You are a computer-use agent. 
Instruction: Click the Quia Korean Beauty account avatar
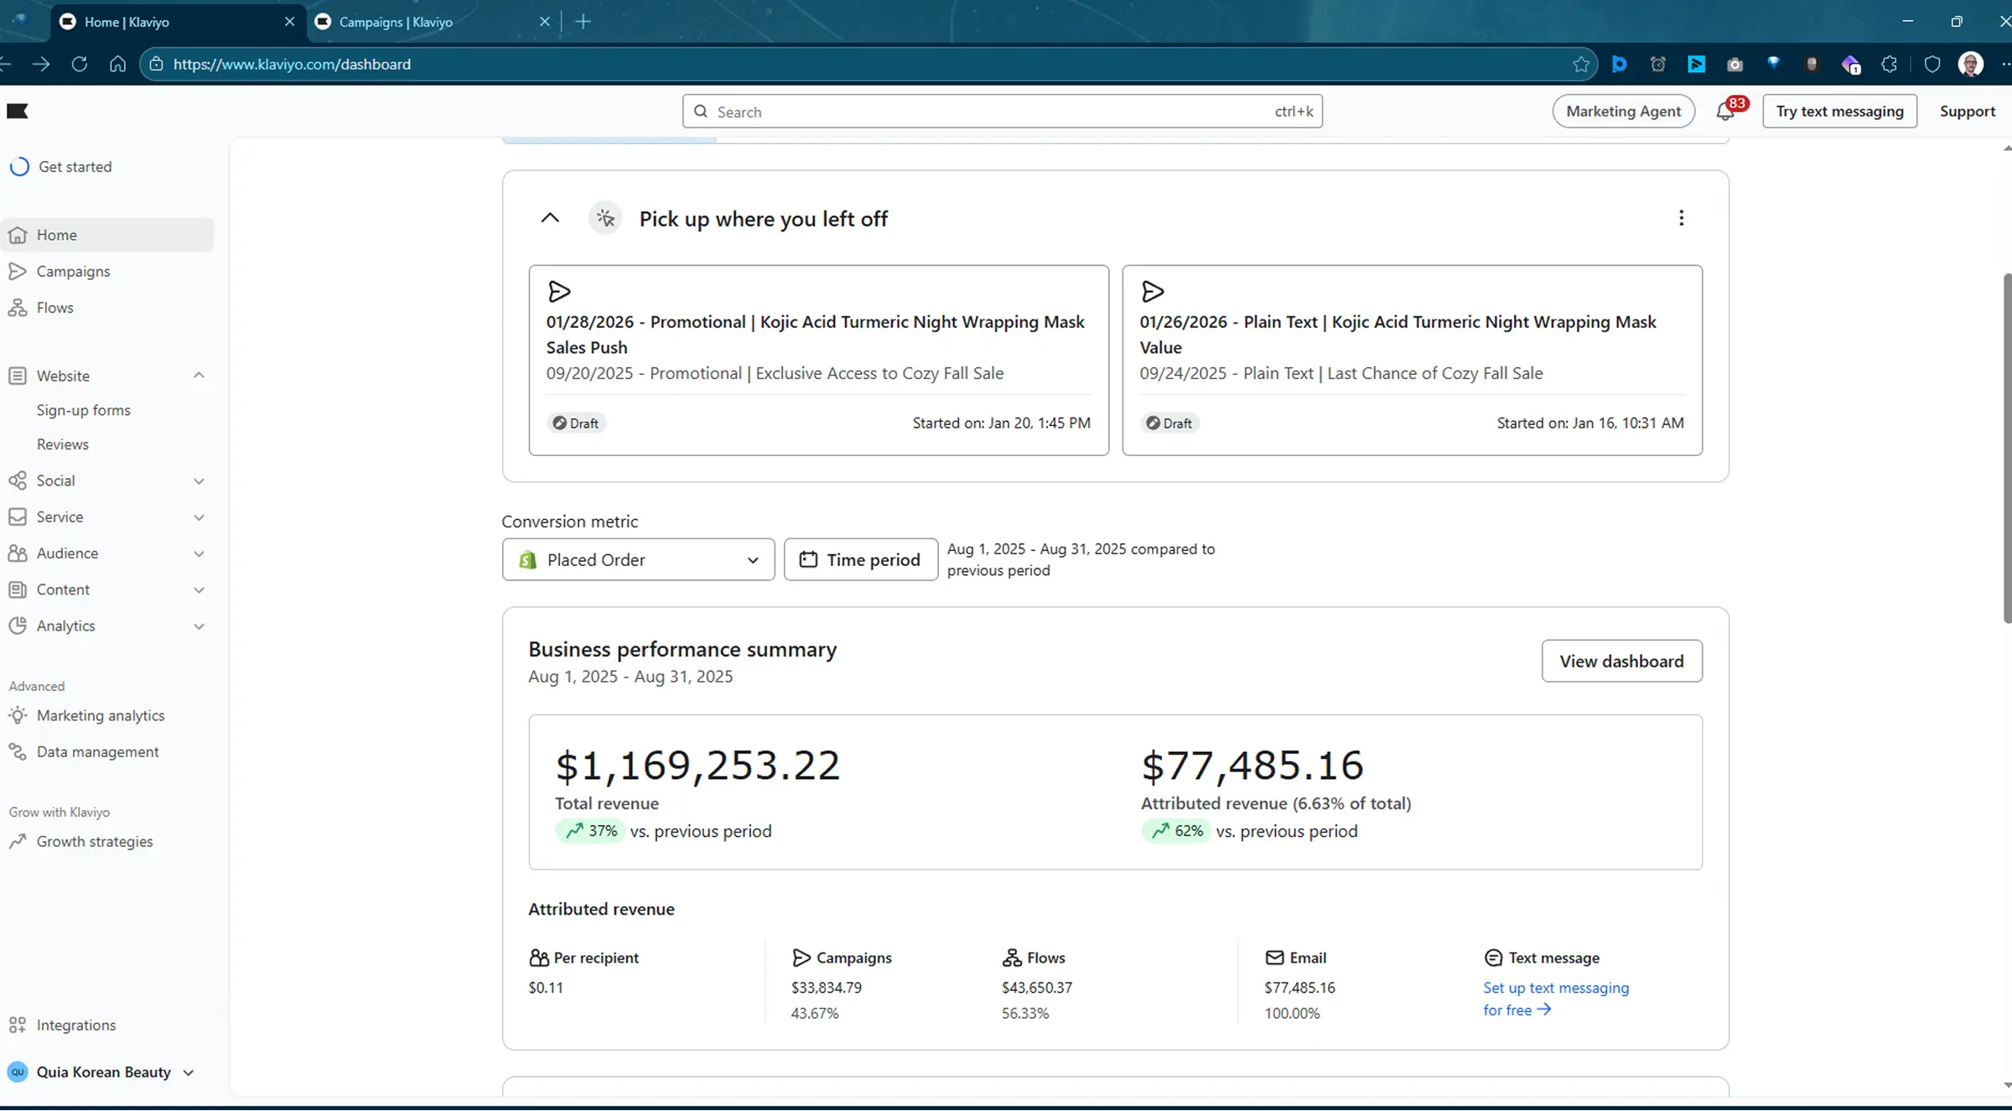click(x=18, y=1072)
